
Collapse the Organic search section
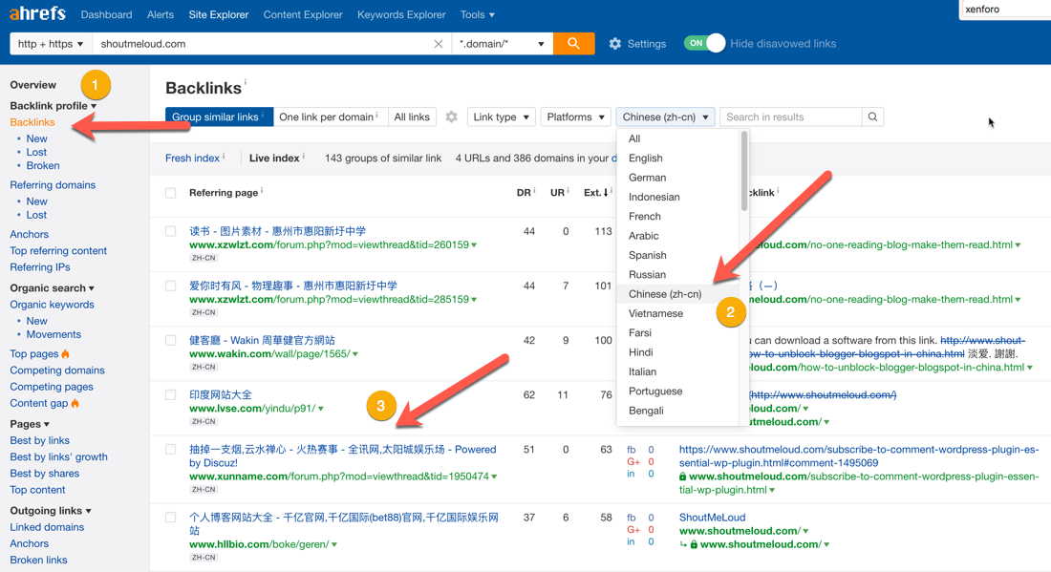pyautogui.click(x=52, y=288)
